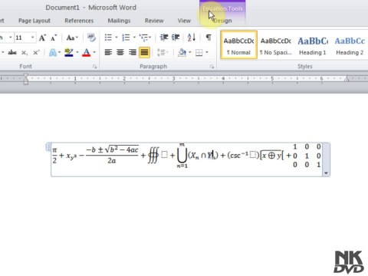The width and height of the screenshot is (368, 276).
Task: Toggle Show/Hide paragraph marks
Action: tap(209, 38)
